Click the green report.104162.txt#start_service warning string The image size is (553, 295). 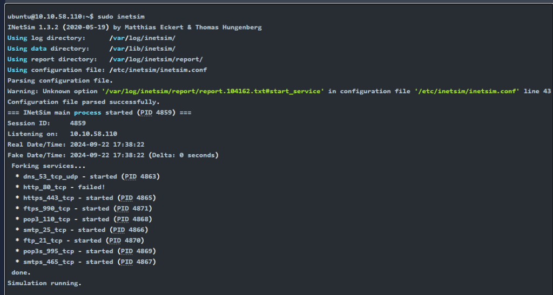pos(213,91)
